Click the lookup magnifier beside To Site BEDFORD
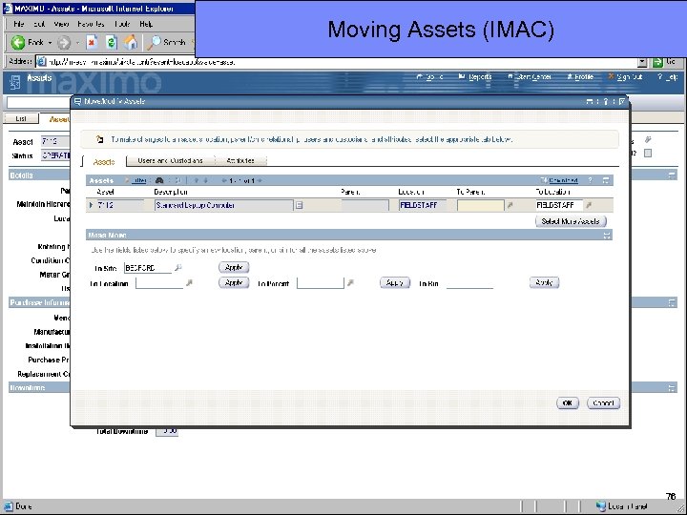The width and height of the screenshot is (687, 515). point(177,268)
